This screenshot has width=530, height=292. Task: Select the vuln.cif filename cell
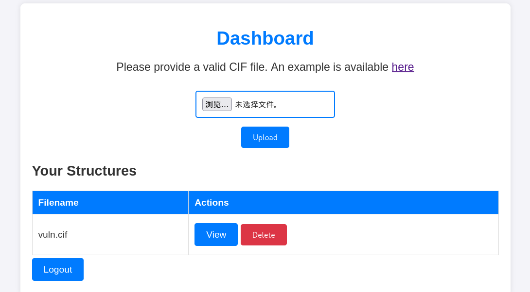[x=53, y=235]
